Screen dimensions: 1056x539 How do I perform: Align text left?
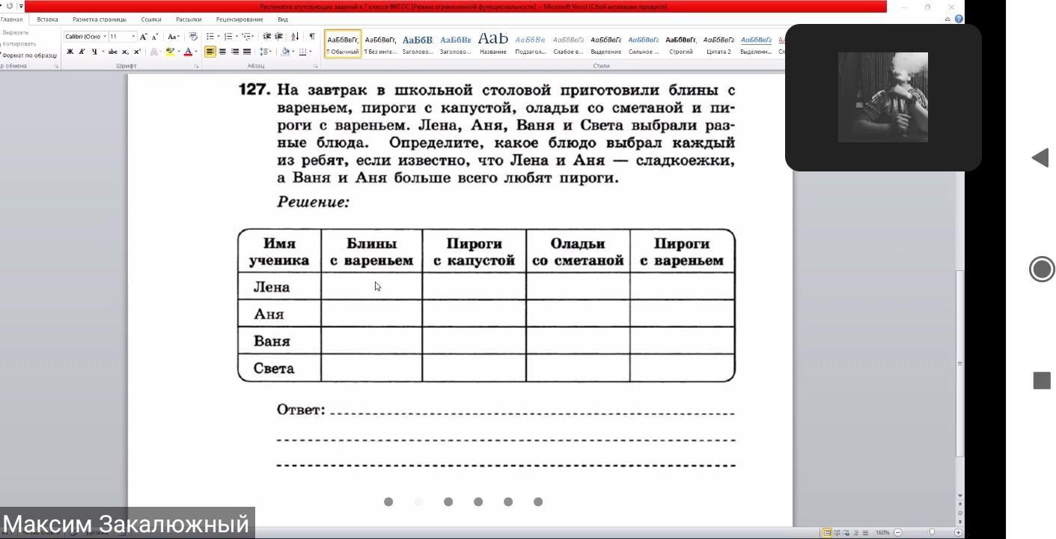click(210, 52)
